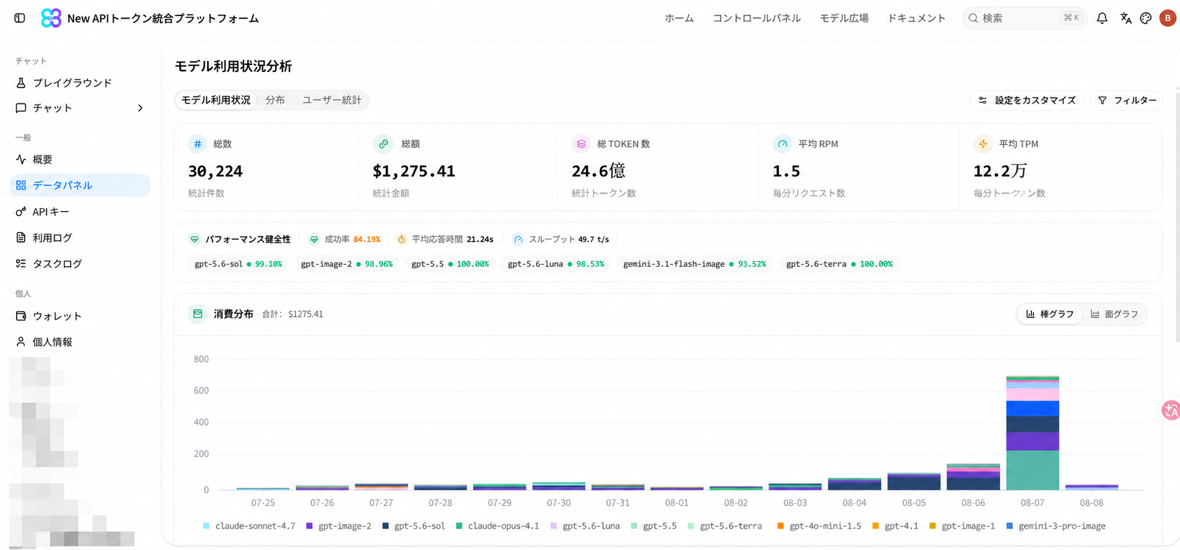Click the consumption distribution card icon
This screenshot has height=550, width=1180.
tap(197, 314)
